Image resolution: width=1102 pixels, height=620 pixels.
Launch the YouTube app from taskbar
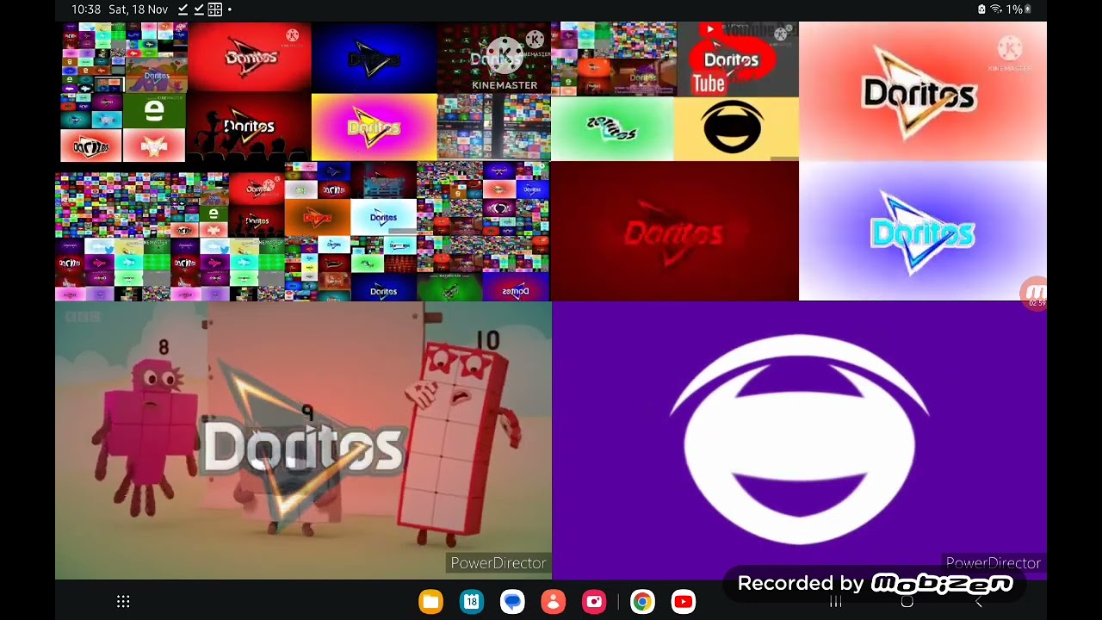[684, 602]
